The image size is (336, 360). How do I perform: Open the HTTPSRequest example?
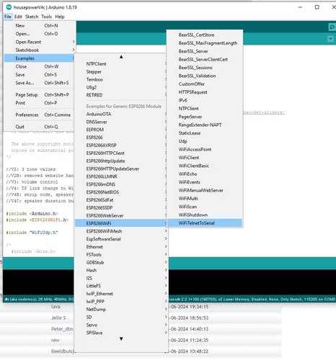205,92
